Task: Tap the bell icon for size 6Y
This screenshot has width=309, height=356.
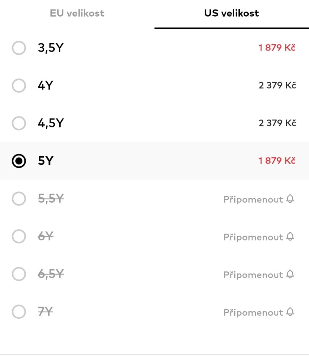Action: [x=290, y=236]
